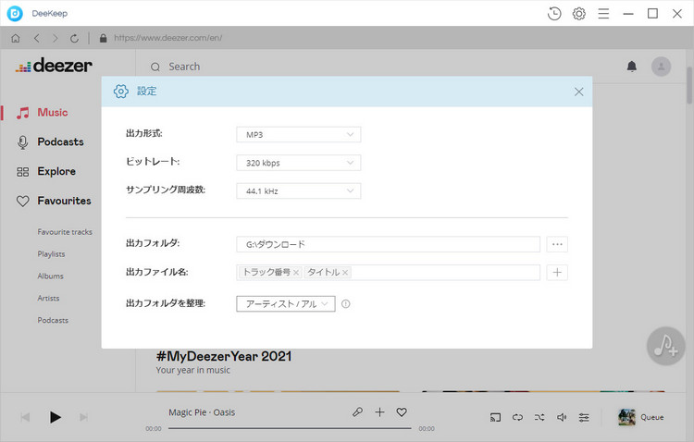Viewport: 694px width, 442px height.
Task: Open Artists link
Action: (48, 298)
